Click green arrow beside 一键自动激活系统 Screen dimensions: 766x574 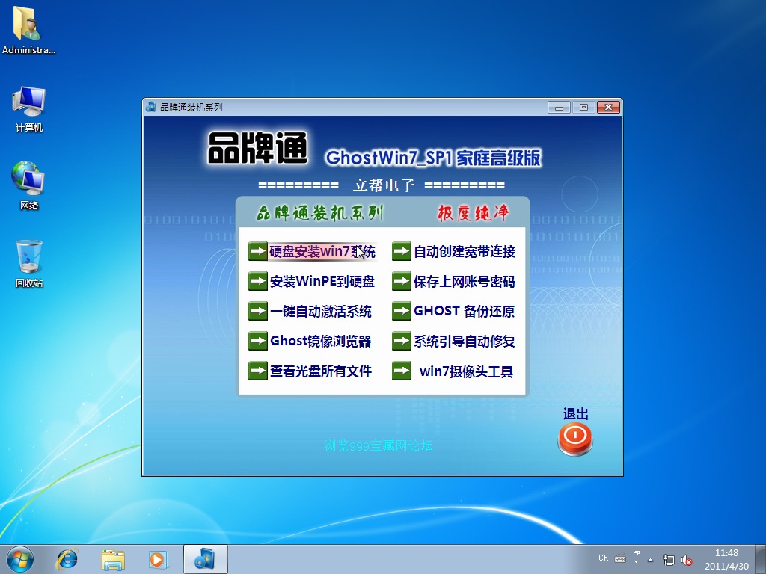tap(258, 311)
